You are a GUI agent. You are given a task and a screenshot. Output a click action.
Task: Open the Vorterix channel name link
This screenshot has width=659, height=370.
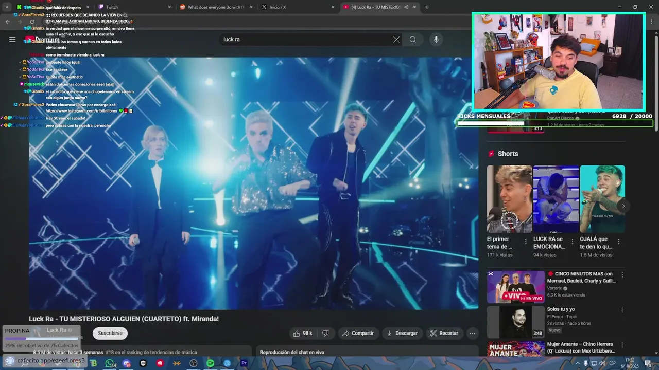[x=555, y=288]
